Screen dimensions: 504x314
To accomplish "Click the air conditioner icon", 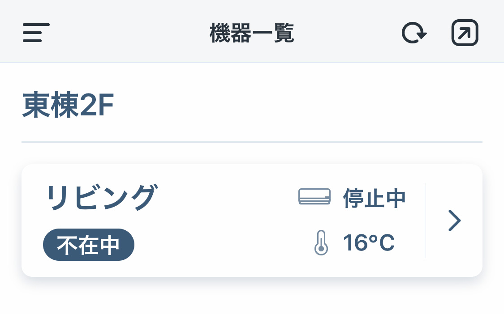I will point(314,196).
